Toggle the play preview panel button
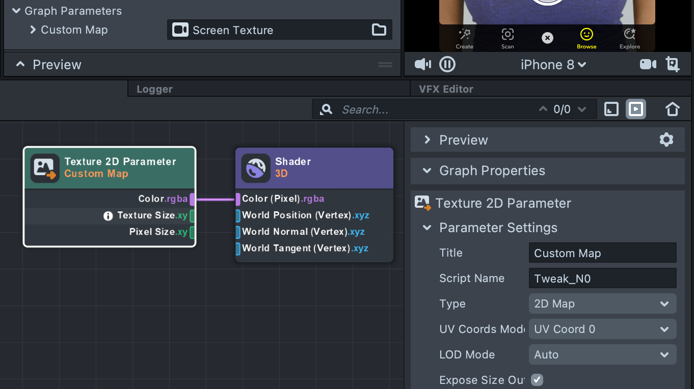 coord(636,109)
